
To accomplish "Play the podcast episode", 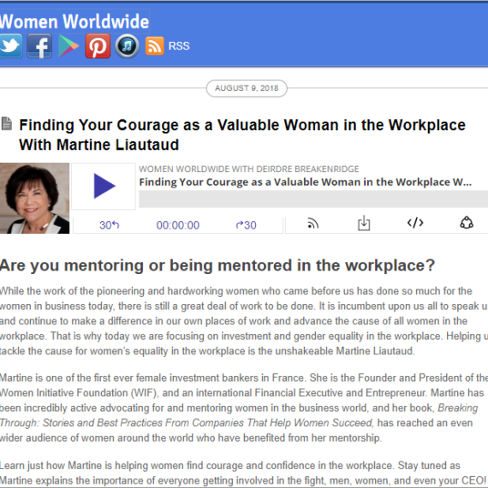I will pyautogui.click(x=104, y=186).
